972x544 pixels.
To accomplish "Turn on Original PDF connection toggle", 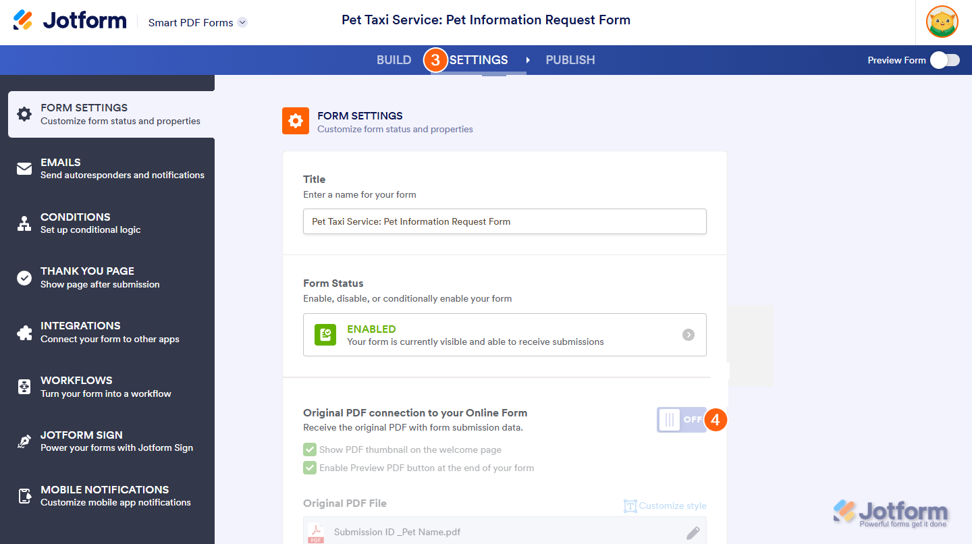I will tap(682, 420).
